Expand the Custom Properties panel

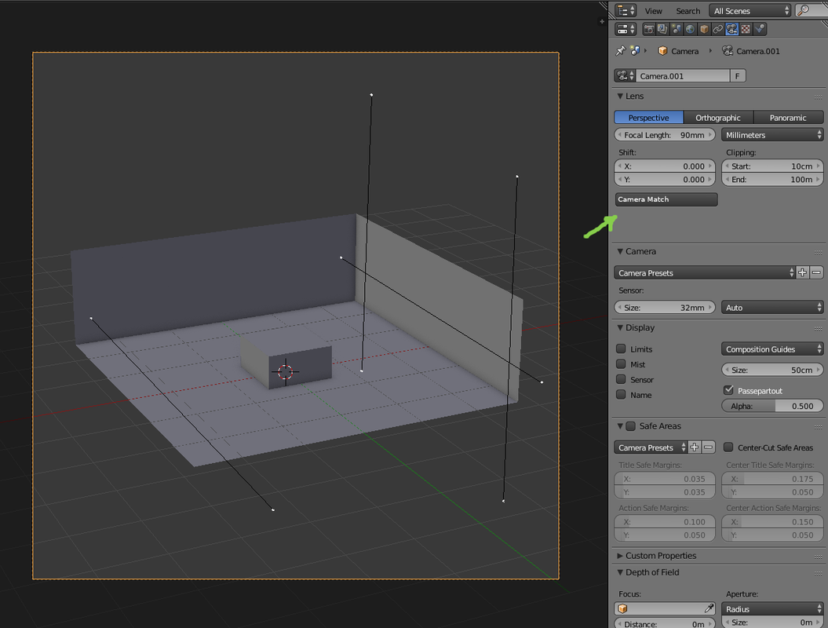[661, 556]
